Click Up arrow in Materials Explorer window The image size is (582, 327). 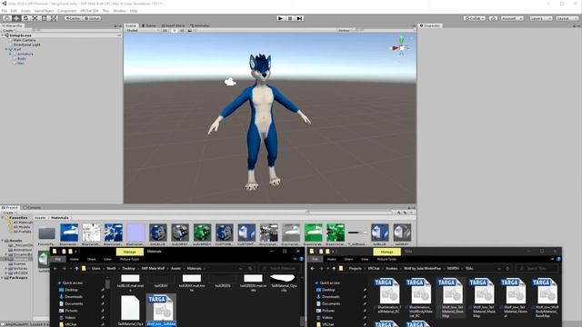(x=76, y=269)
